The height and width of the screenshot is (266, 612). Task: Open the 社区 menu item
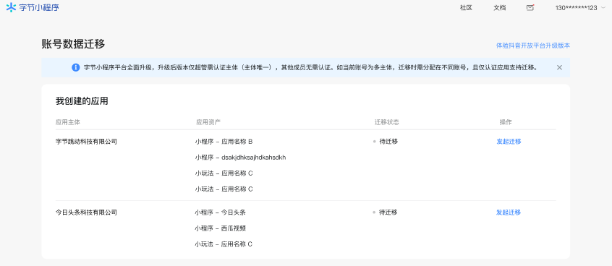tap(466, 8)
